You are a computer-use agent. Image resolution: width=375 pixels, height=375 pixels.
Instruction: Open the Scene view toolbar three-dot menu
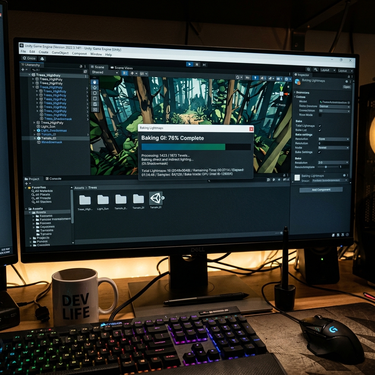289,74
